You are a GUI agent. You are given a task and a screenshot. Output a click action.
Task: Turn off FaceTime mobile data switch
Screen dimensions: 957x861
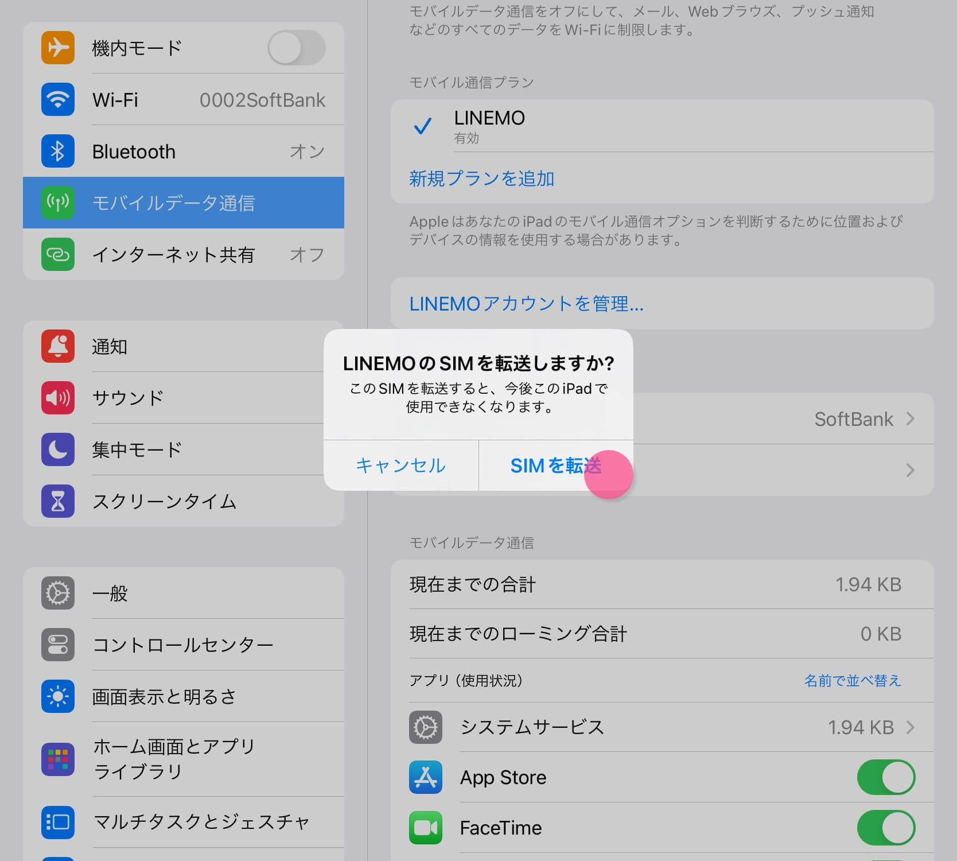pyautogui.click(x=885, y=828)
